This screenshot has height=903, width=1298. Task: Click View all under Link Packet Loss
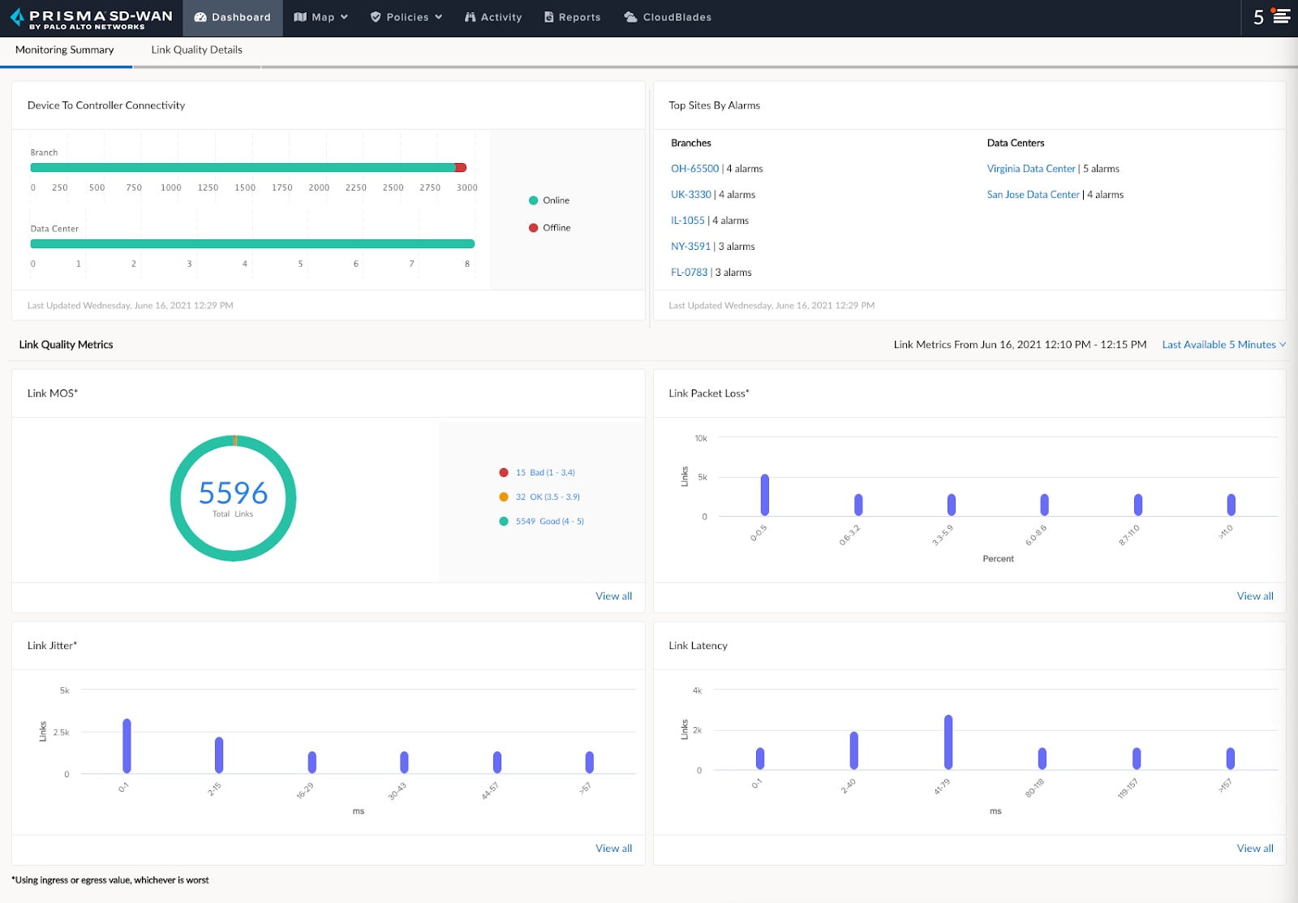click(x=1254, y=596)
